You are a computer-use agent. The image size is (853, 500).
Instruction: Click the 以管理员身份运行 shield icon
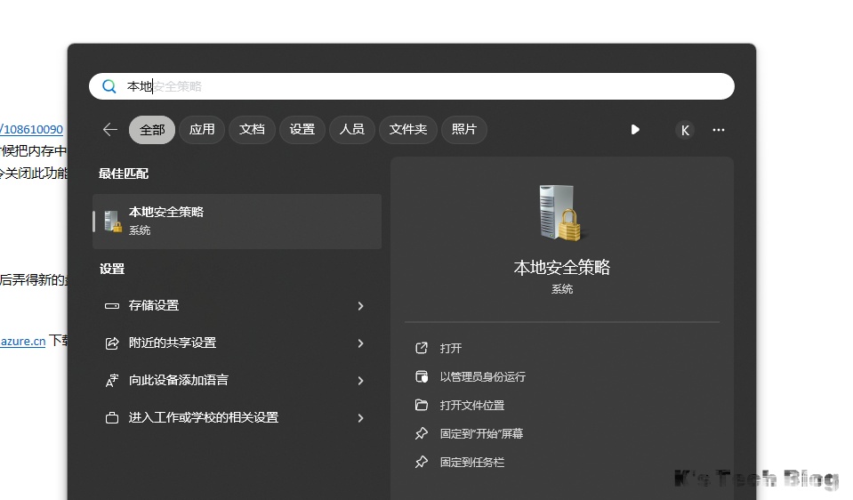422,376
